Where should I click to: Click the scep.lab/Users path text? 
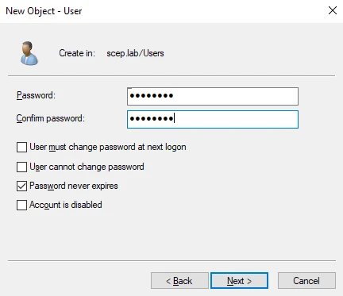[x=135, y=53]
